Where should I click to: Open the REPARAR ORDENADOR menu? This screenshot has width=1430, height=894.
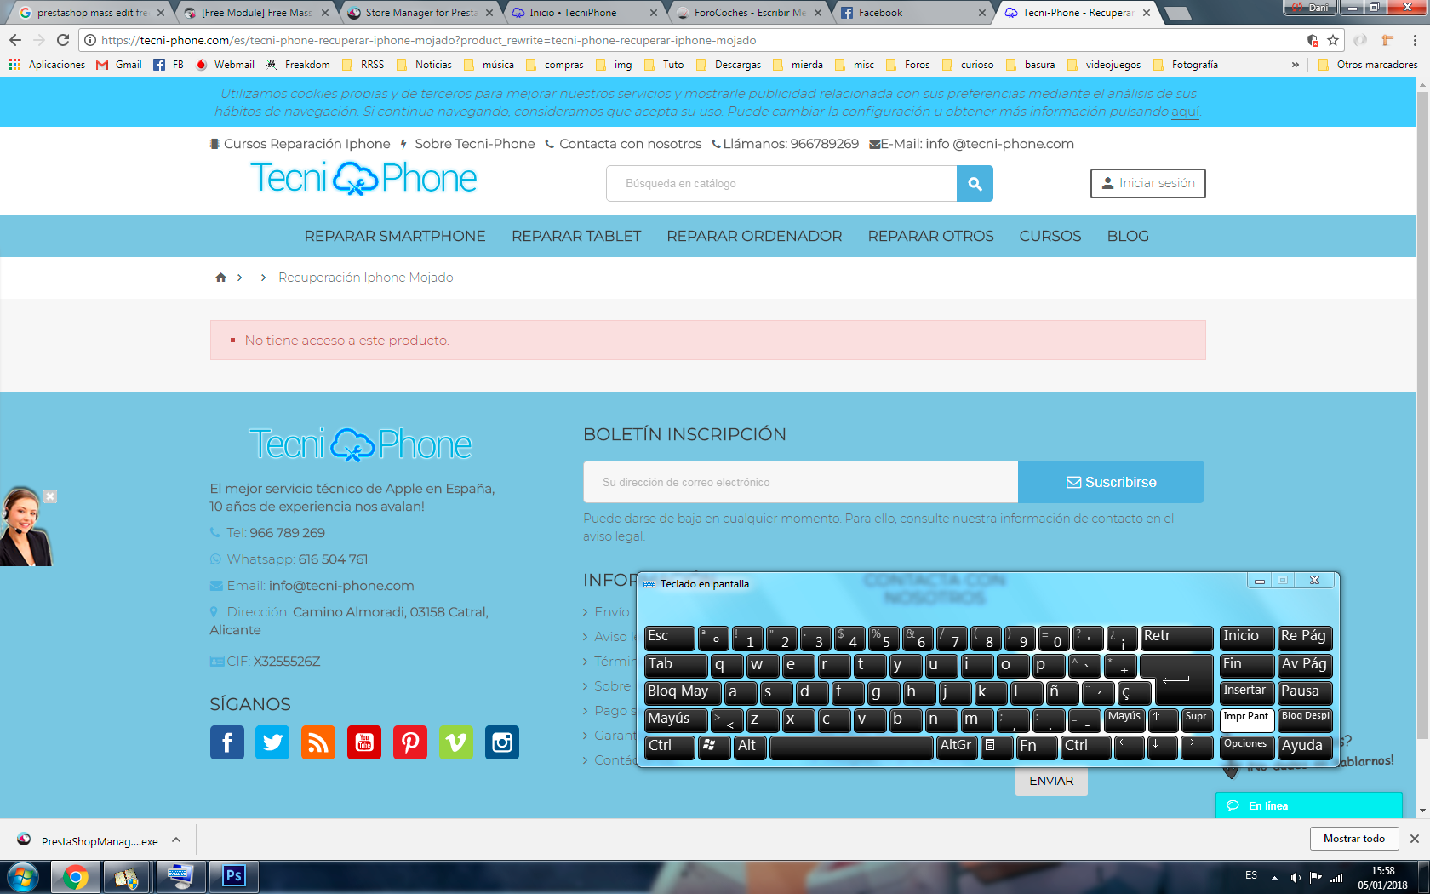[x=754, y=236]
